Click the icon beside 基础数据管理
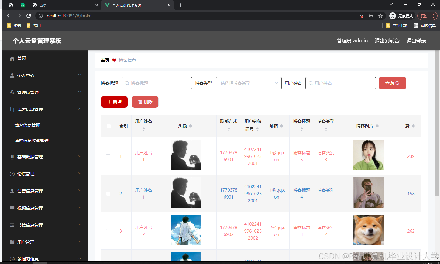Viewport: 440px width, 264px height. [12, 157]
